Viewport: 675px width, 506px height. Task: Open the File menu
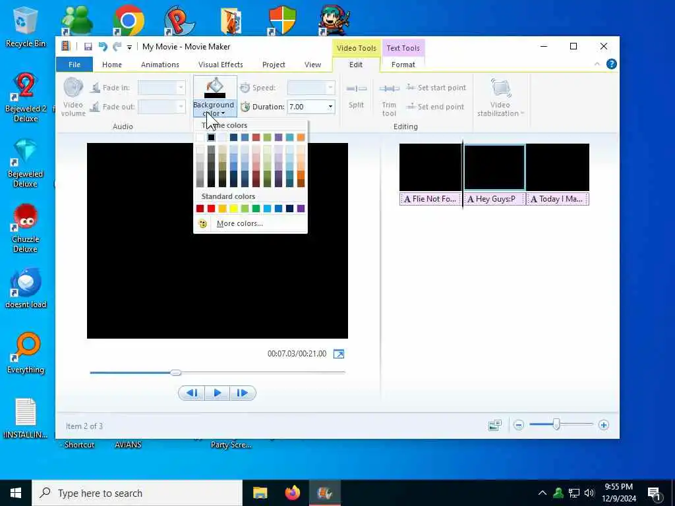coord(74,65)
